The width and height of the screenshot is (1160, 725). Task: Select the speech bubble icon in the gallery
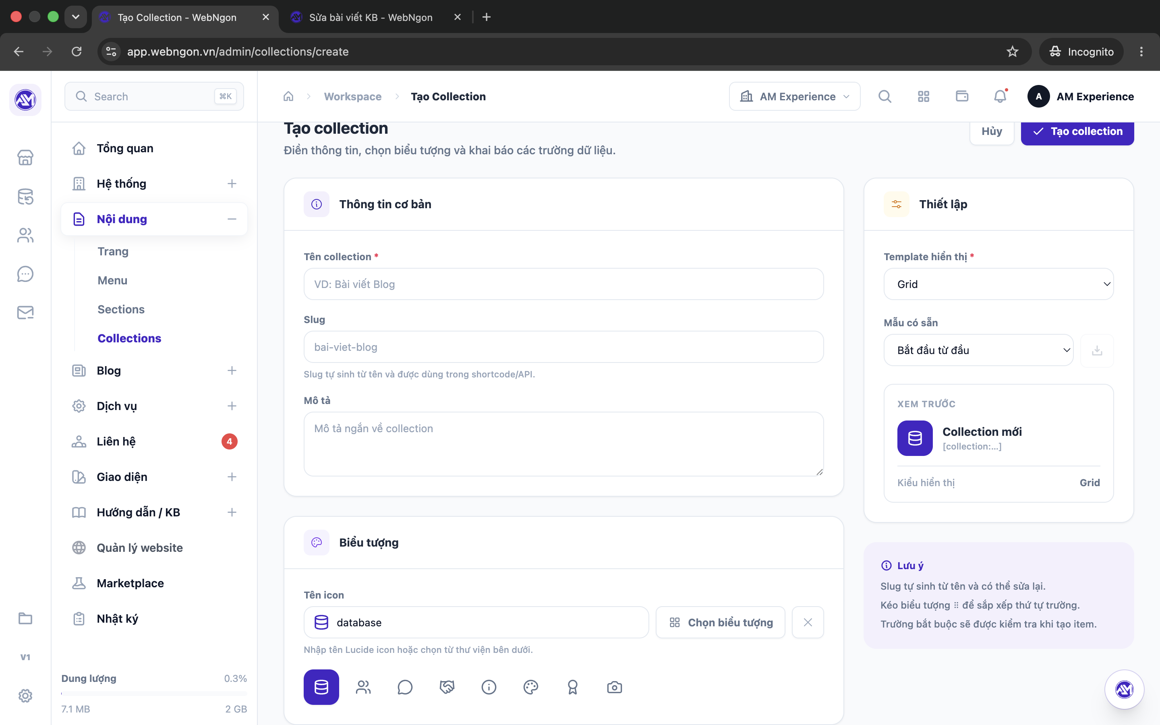(x=405, y=687)
